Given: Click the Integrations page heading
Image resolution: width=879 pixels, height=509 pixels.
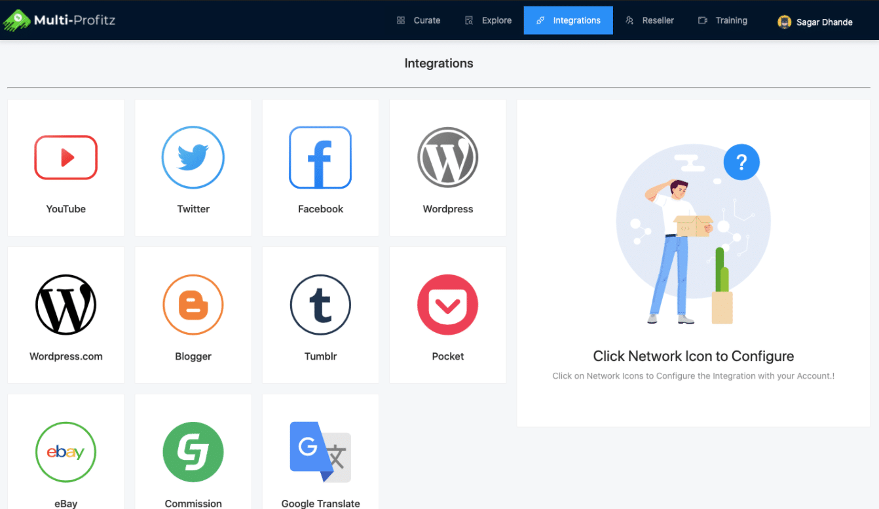Looking at the screenshot, I should pos(439,64).
